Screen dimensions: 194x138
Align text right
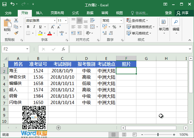[x=86, y=27]
